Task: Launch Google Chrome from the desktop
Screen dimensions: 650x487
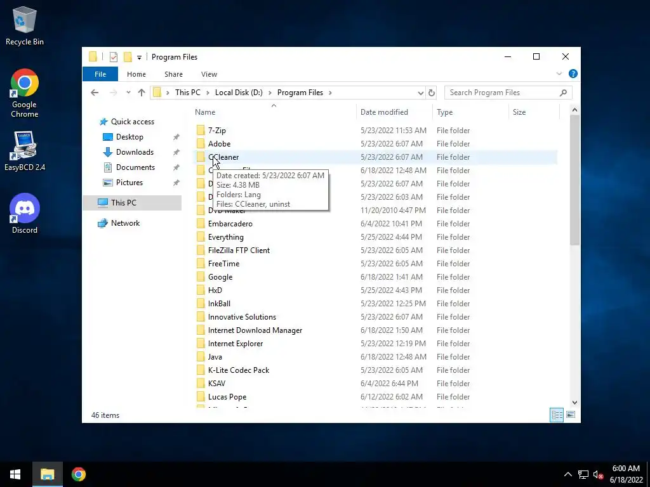Action: click(25, 93)
